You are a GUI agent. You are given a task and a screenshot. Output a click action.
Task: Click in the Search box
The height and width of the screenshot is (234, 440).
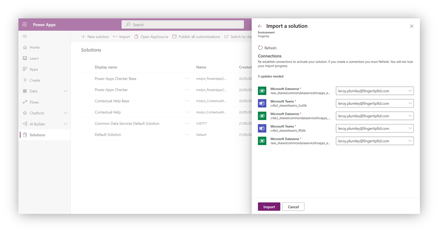183,25
